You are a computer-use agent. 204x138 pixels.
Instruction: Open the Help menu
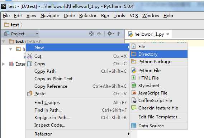click(x=168, y=16)
